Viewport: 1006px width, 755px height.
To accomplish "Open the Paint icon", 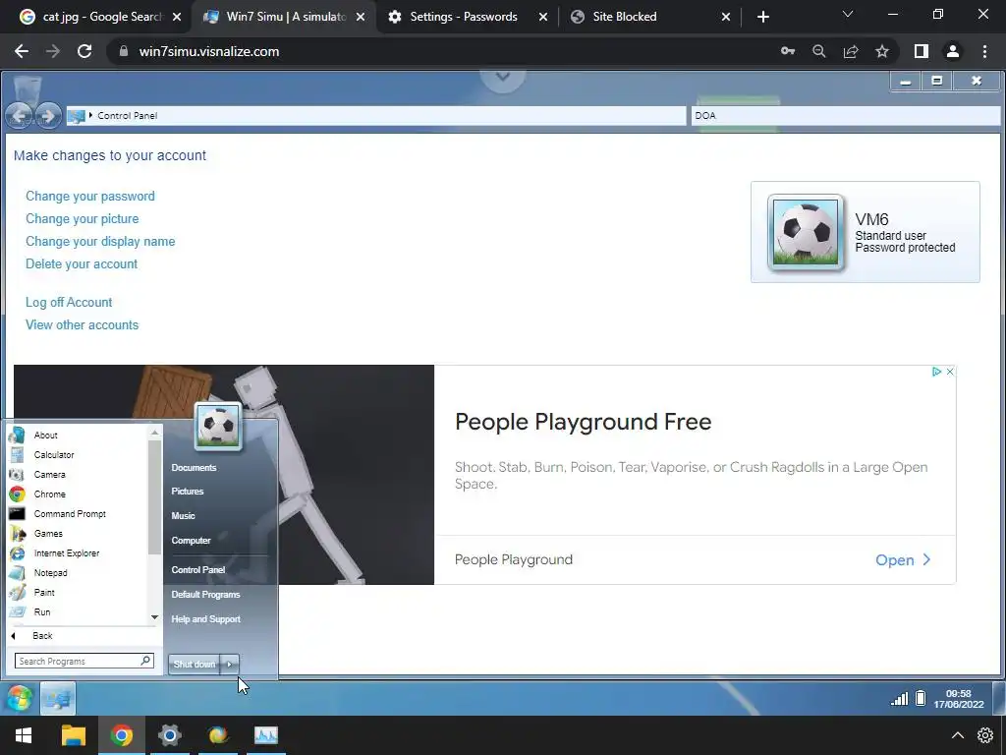I will click(x=17, y=593).
